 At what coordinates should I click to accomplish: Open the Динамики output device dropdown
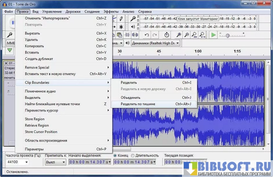tap(155, 43)
